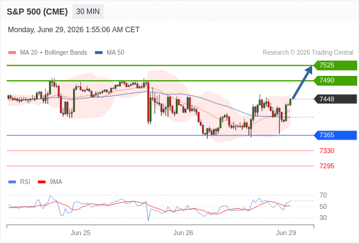Viewport: 359px width, 243px height.
Task: Click the 30 MIN timeframe badge
Action: coord(88,12)
